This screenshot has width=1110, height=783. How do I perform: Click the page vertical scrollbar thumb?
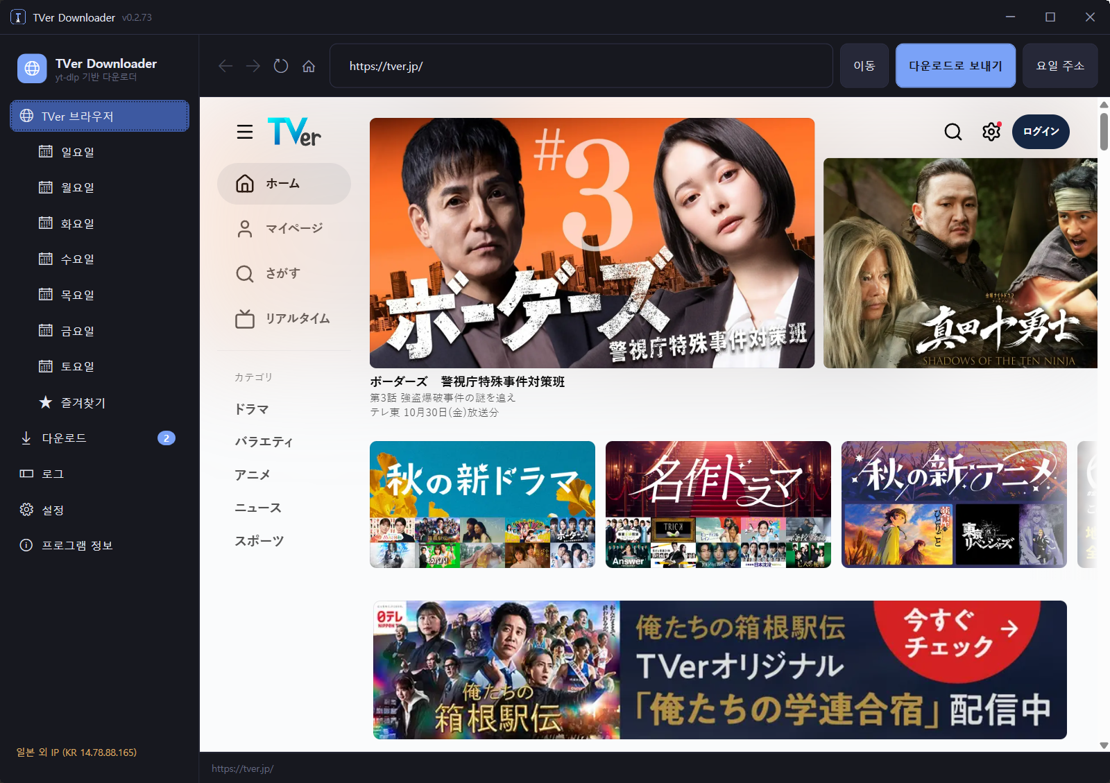tap(1104, 132)
